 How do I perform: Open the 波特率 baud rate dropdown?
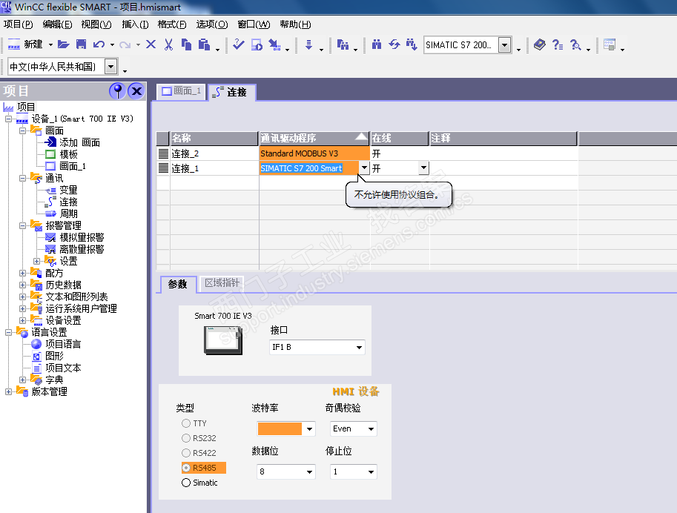click(309, 428)
